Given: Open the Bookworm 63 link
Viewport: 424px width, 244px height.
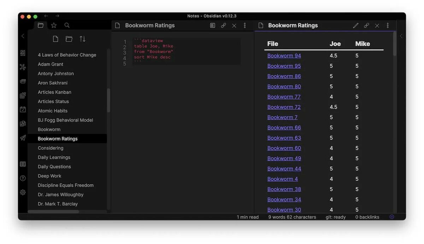Looking at the screenshot, I should [x=284, y=138].
